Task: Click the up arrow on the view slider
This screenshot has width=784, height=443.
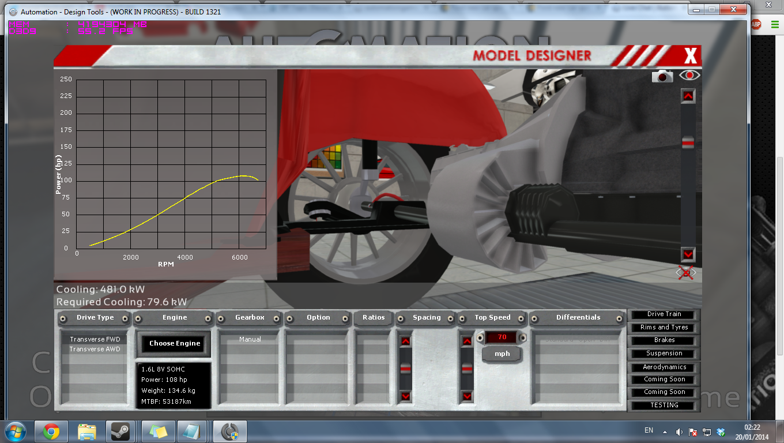Action: (x=688, y=96)
